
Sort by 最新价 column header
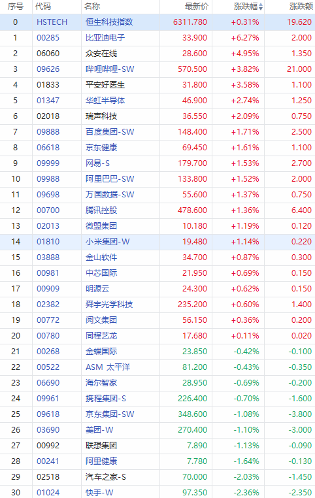(x=197, y=7)
